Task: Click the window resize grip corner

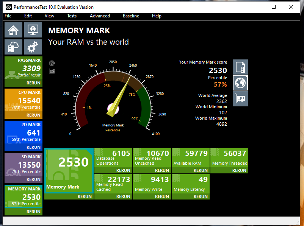Action: click(x=298, y=223)
